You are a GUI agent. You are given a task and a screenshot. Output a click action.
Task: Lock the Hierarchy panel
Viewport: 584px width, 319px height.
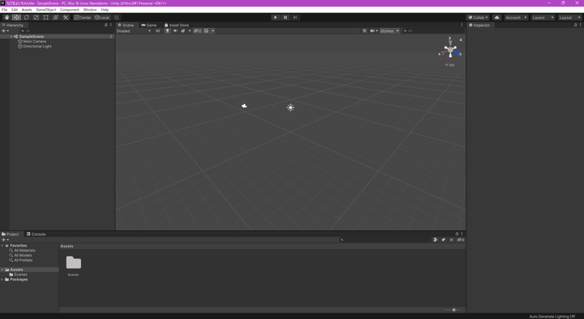coord(106,25)
